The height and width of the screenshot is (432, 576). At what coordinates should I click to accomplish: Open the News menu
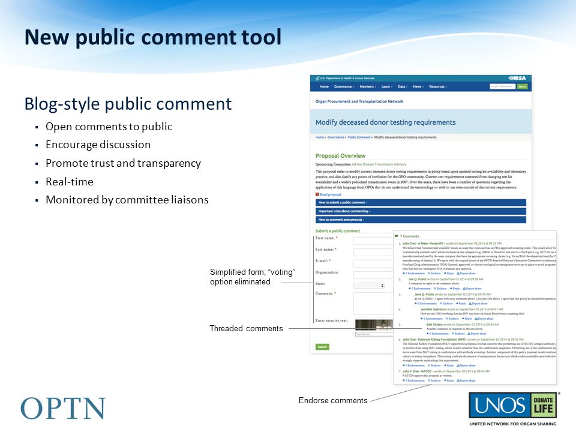(x=418, y=86)
